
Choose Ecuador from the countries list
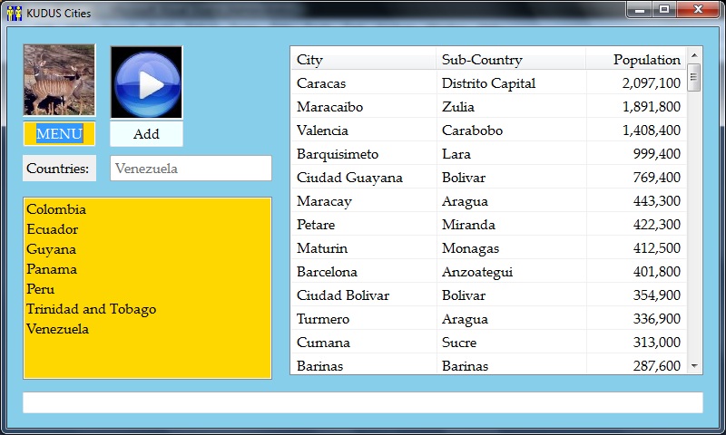pos(52,229)
